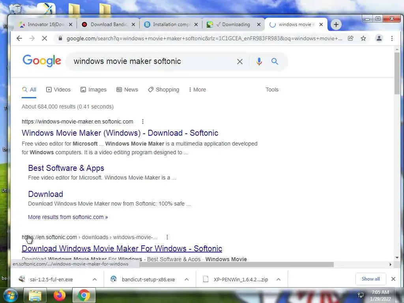Viewport: 404px width, 303px height.
Task: Switch to the Installation complete tab
Action: tap(171, 24)
